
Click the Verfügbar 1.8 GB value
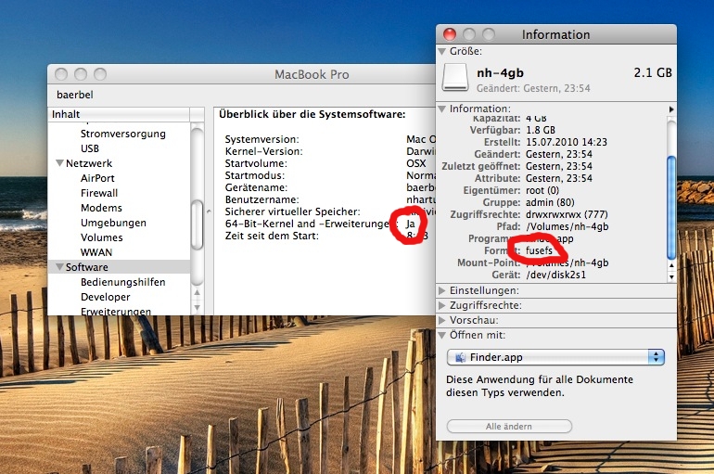pyautogui.click(x=541, y=130)
